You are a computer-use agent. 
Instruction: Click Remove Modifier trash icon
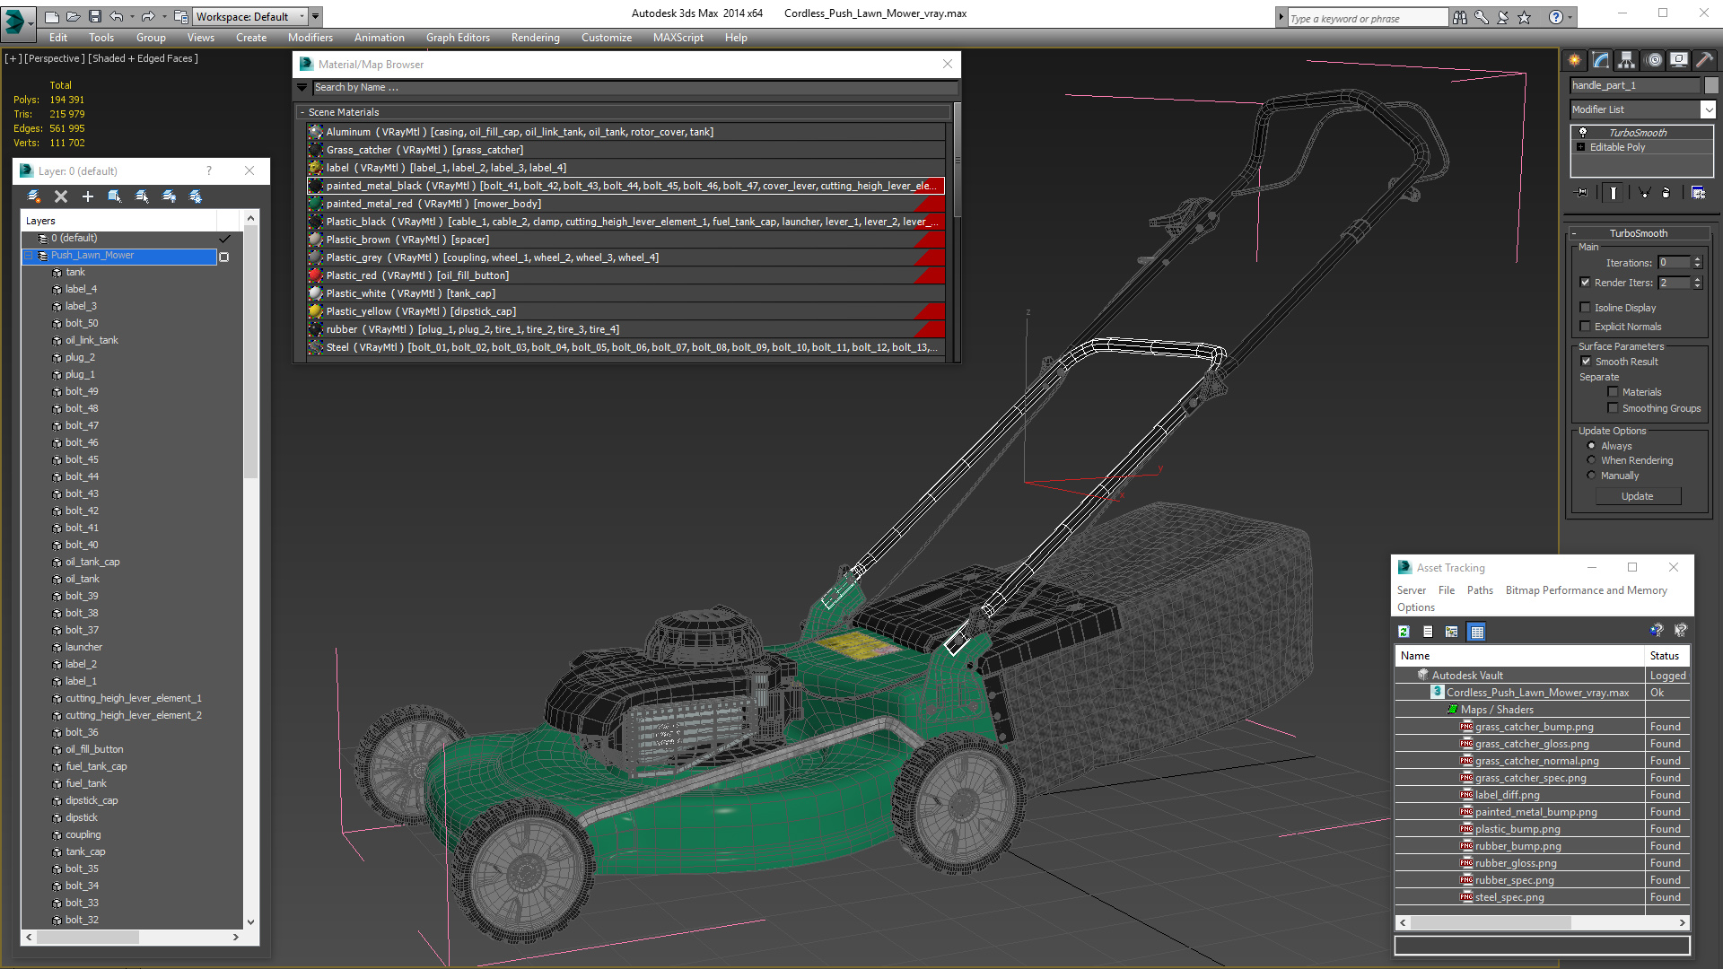[x=1666, y=192]
